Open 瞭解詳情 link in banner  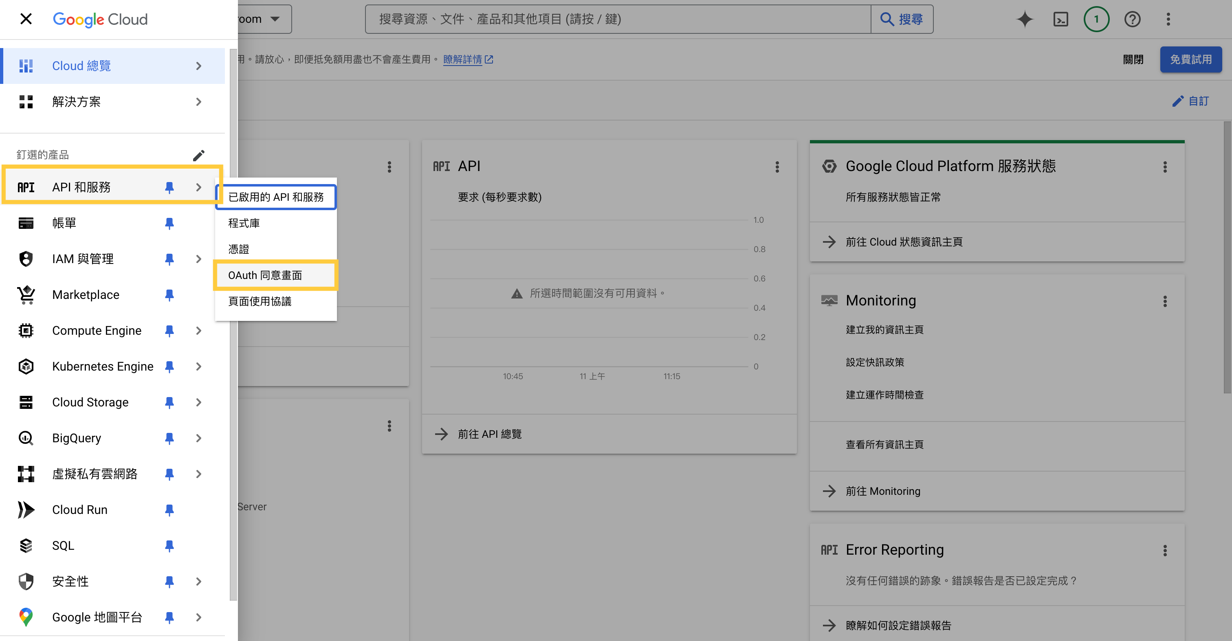pyautogui.click(x=462, y=59)
